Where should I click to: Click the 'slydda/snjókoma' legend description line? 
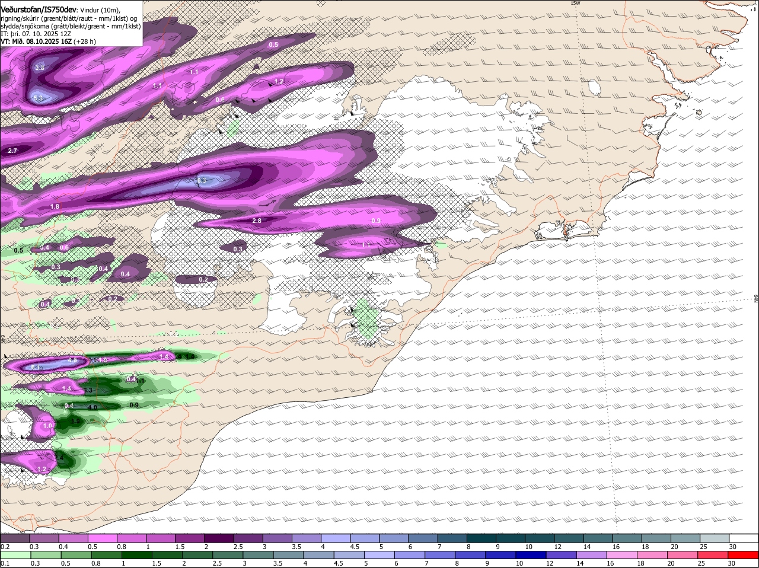coord(71,26)
